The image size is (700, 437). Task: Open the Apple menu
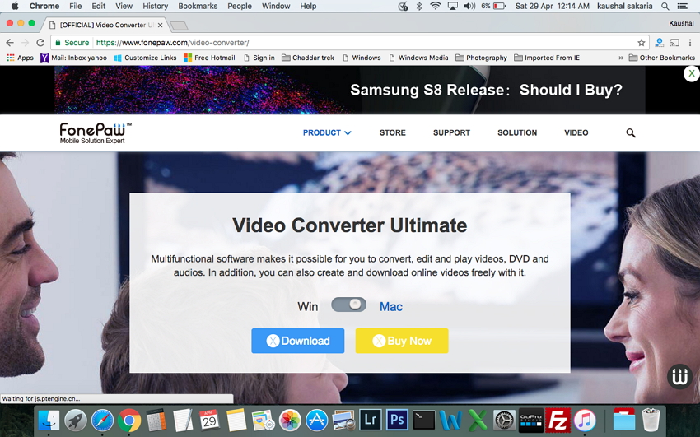pyautogui.click(x=14, y=6)
